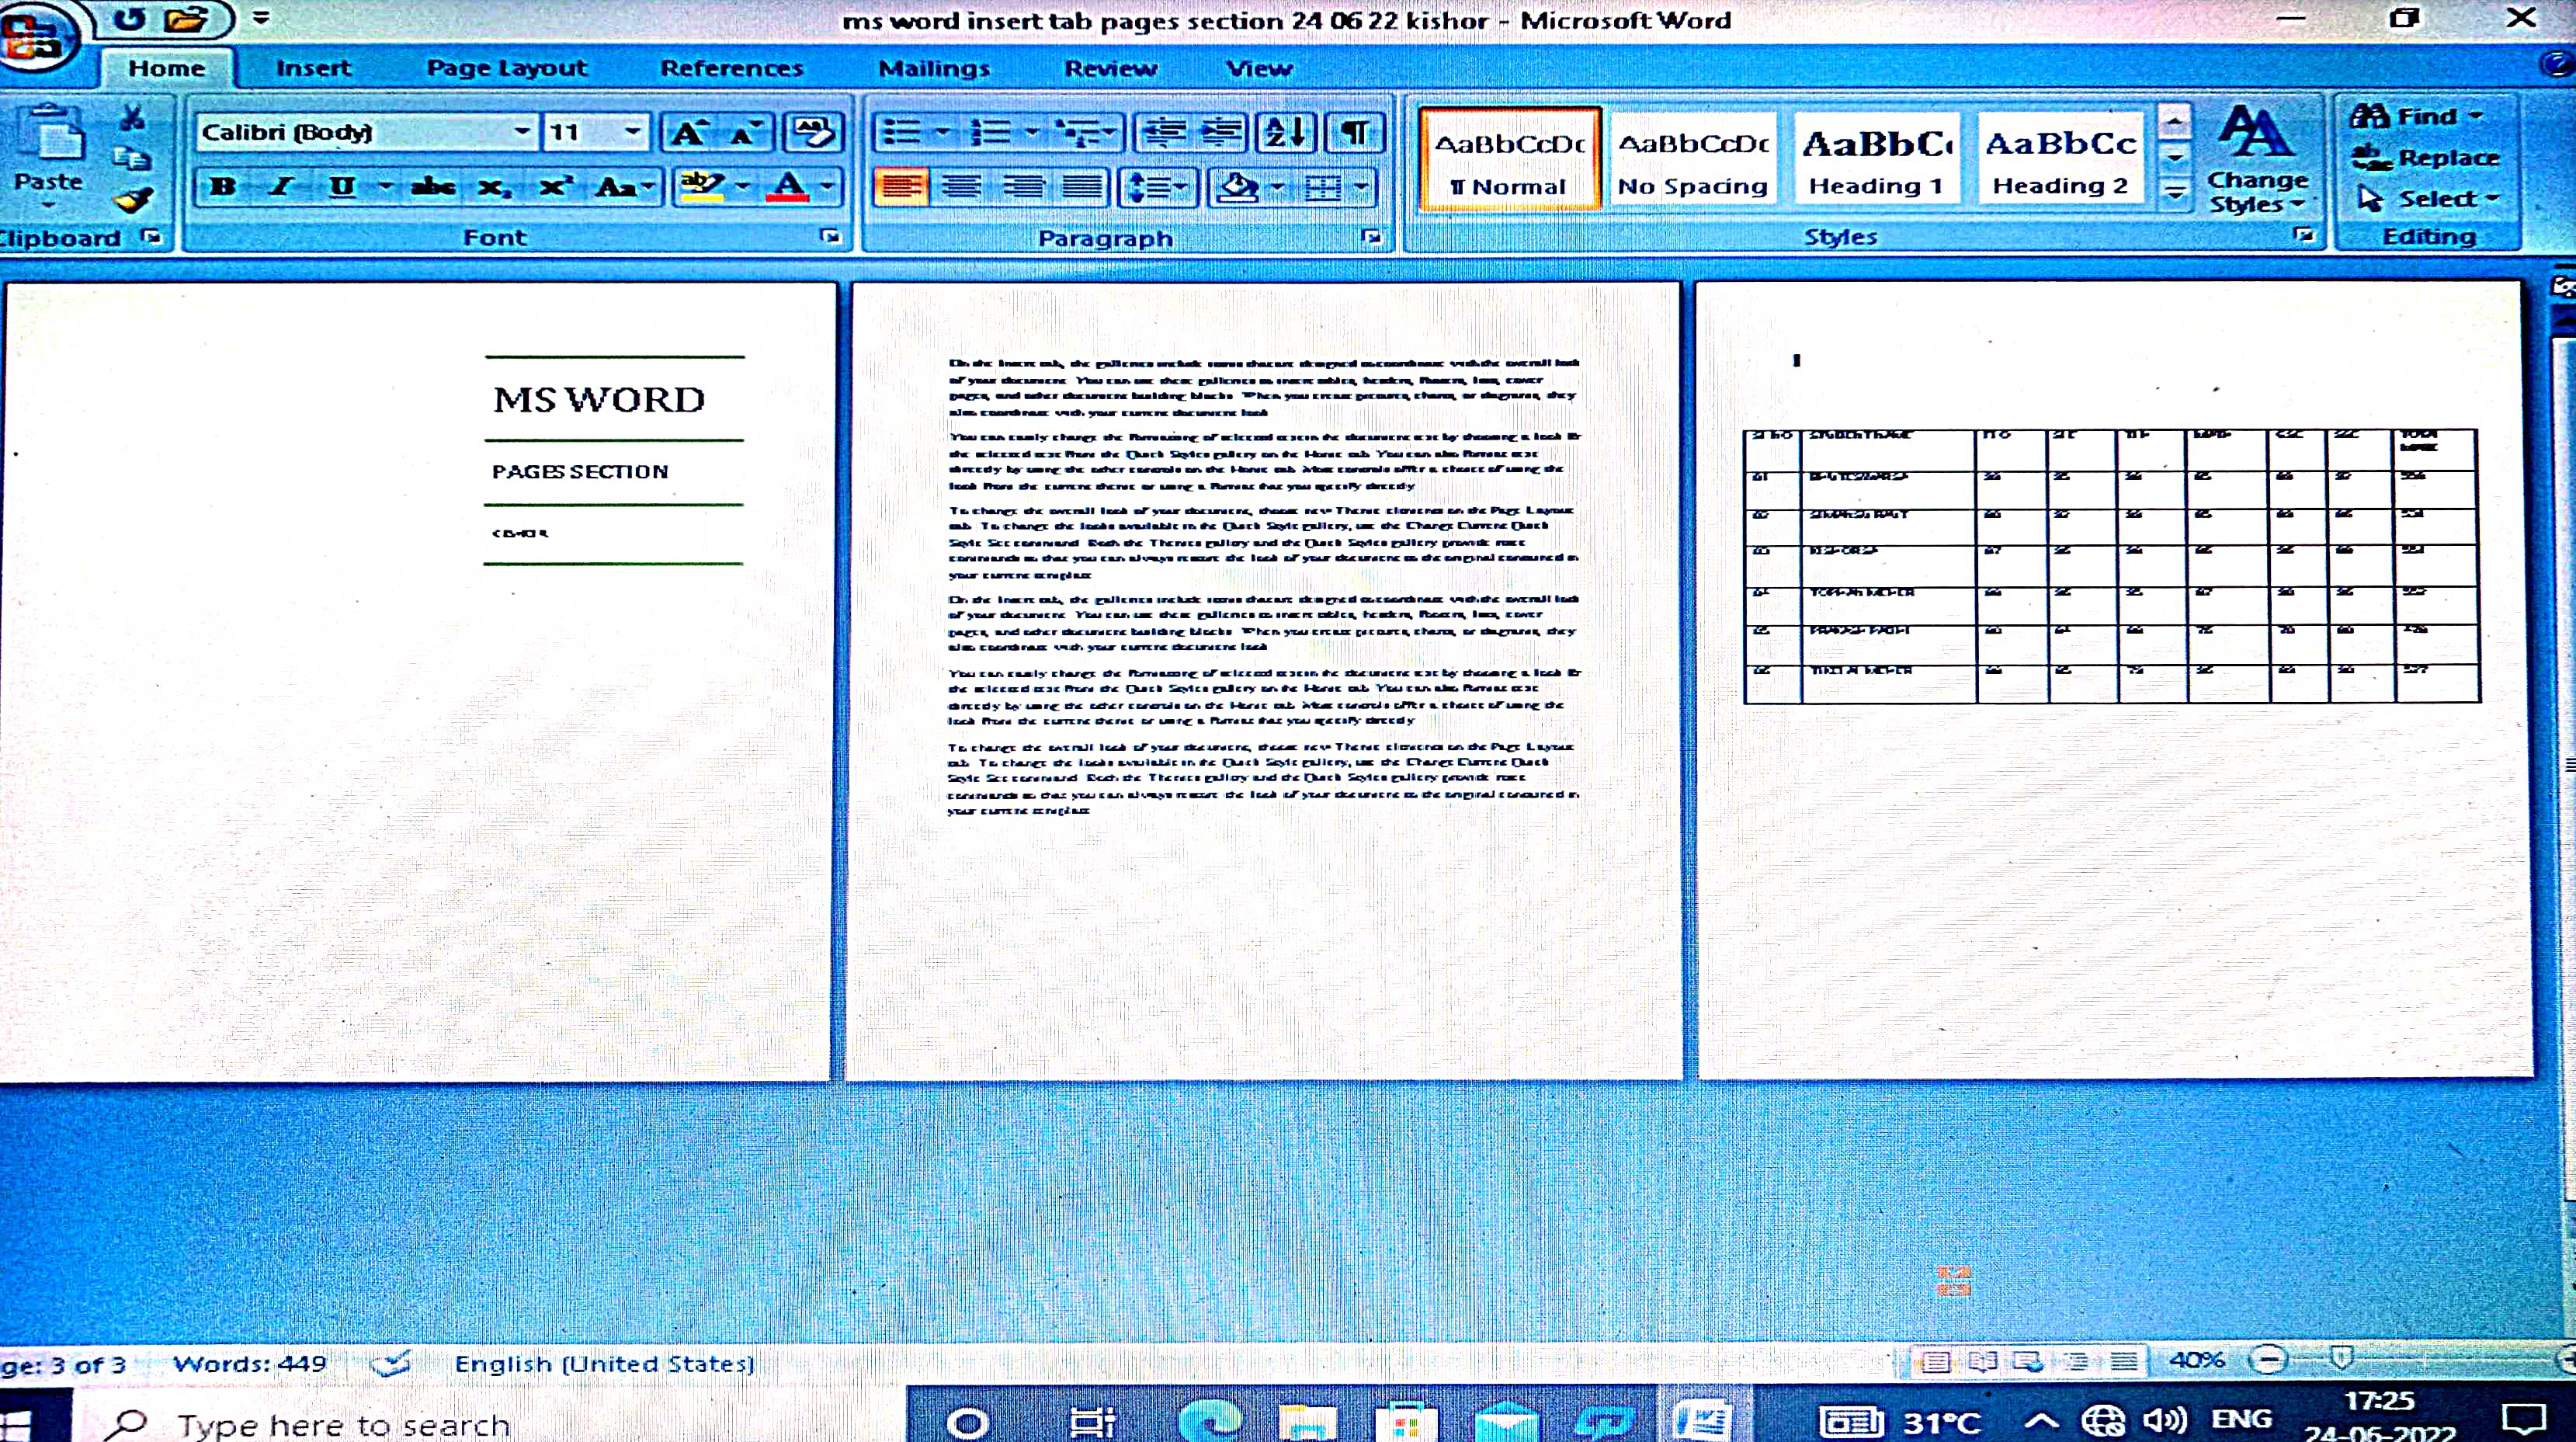Image resolution: width=2576 pixels, height=1442 pixels.
Task: Apply Strikethrough formatting
Action: (x=433, y=187)
